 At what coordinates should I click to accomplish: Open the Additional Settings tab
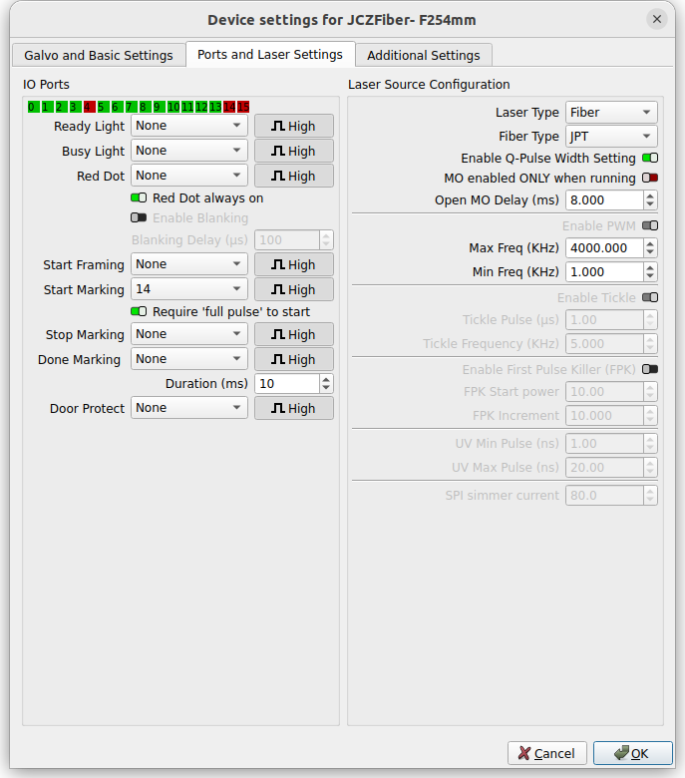[x=424, y=56]
